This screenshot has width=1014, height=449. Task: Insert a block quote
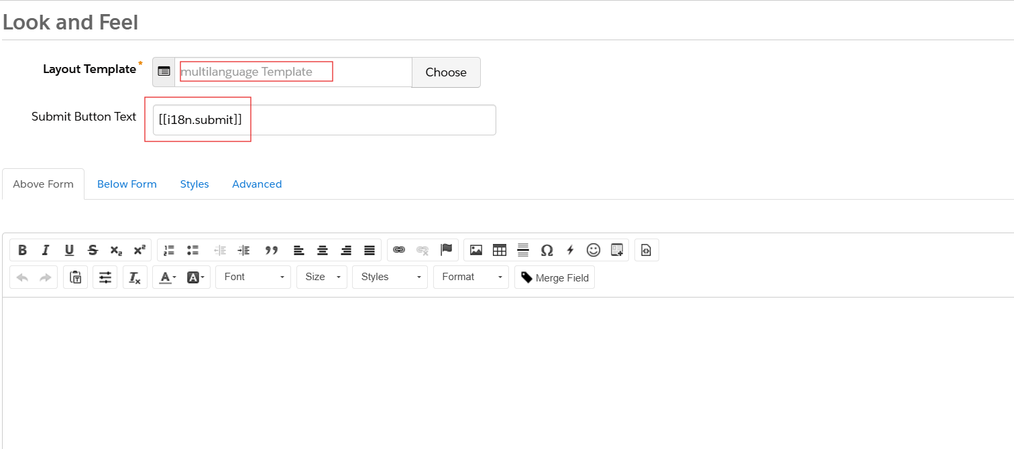271,250
